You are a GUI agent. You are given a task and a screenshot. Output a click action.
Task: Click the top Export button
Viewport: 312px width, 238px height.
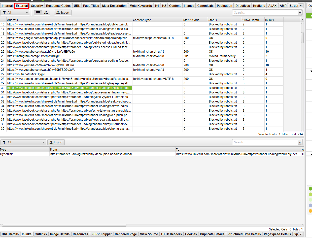point(63,13)
